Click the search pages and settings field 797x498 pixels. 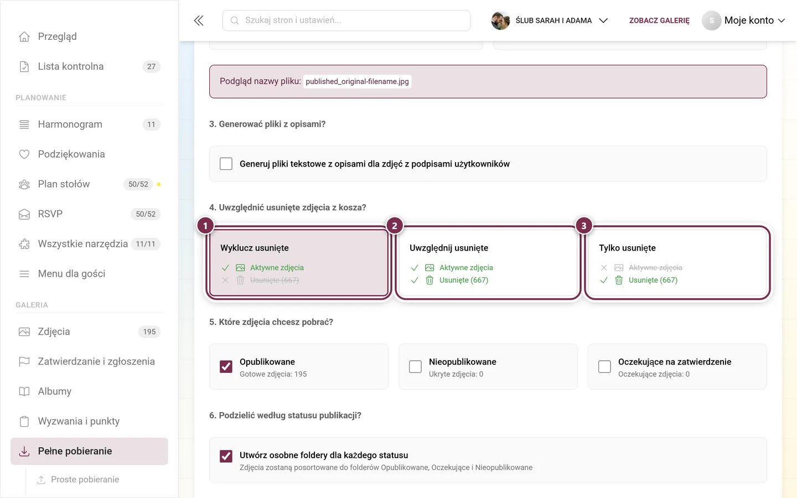pyautogui.click(x=346, y=20)
